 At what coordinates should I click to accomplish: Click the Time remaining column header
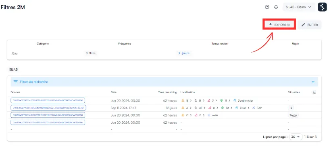tap(167, 92)
